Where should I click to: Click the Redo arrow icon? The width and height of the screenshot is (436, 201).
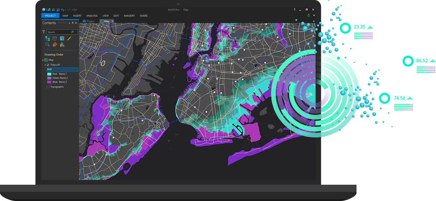(69, 10)
